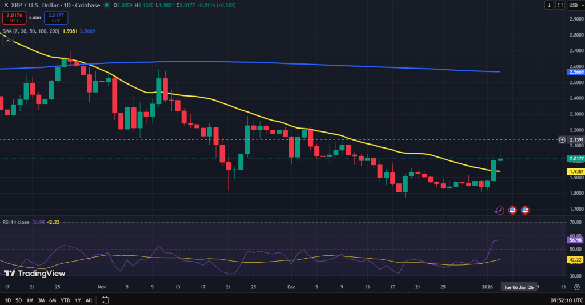
Task: Select the 1Y time range
Action: pos(78,300)
